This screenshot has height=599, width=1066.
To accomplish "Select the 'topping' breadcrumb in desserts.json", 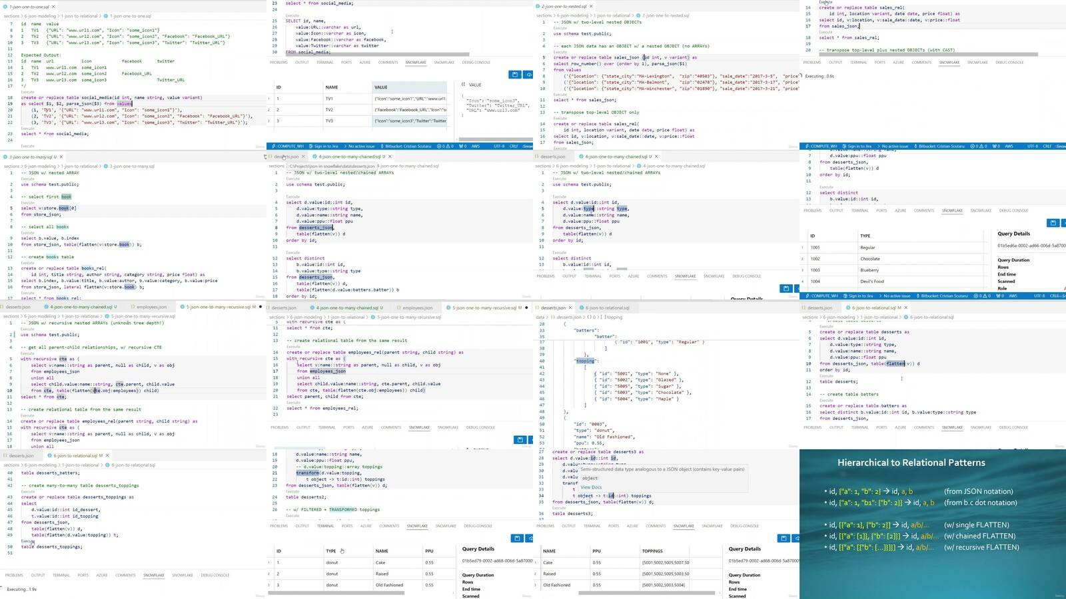I will [614, 317].
